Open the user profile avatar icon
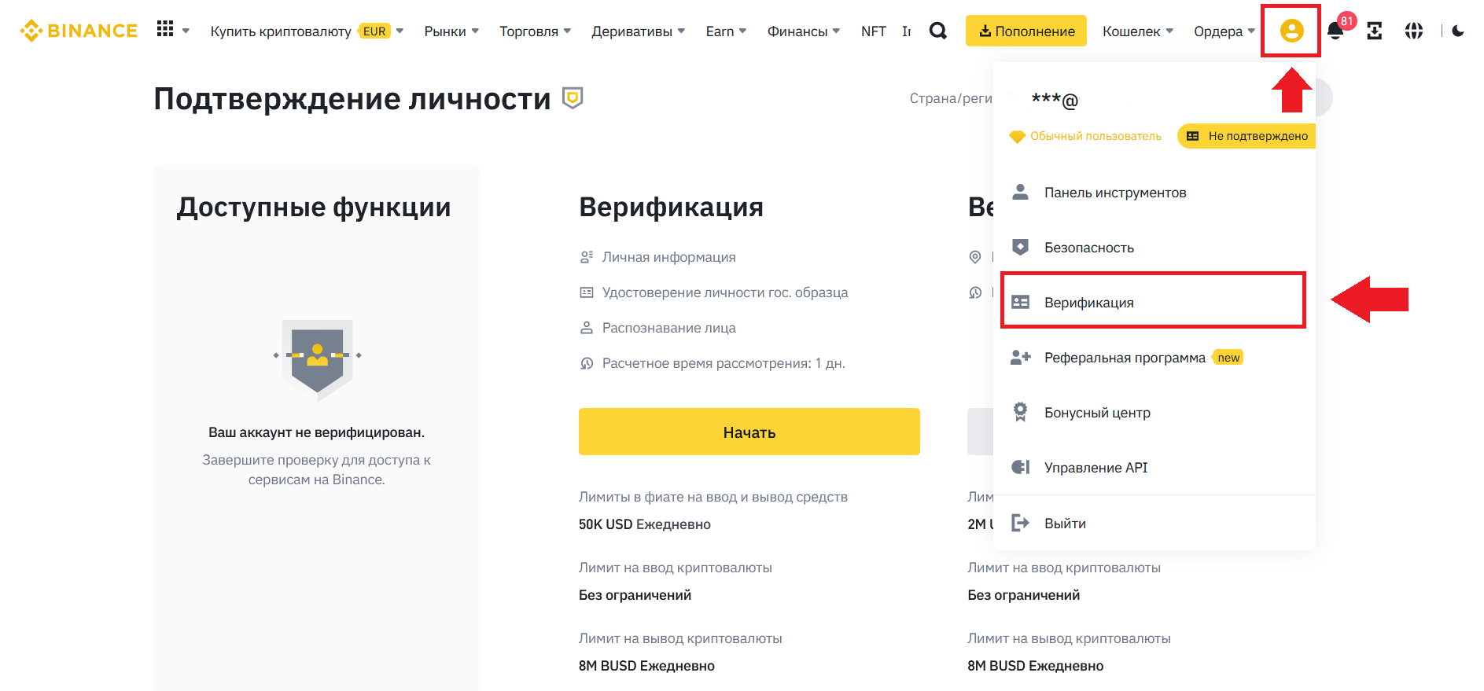This screenshot has height=691, width=1484. (1291, 31)
